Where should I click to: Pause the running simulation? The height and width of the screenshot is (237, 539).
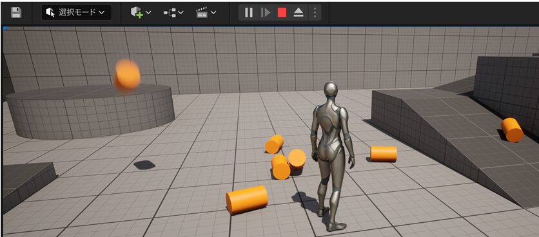(249, 13)
